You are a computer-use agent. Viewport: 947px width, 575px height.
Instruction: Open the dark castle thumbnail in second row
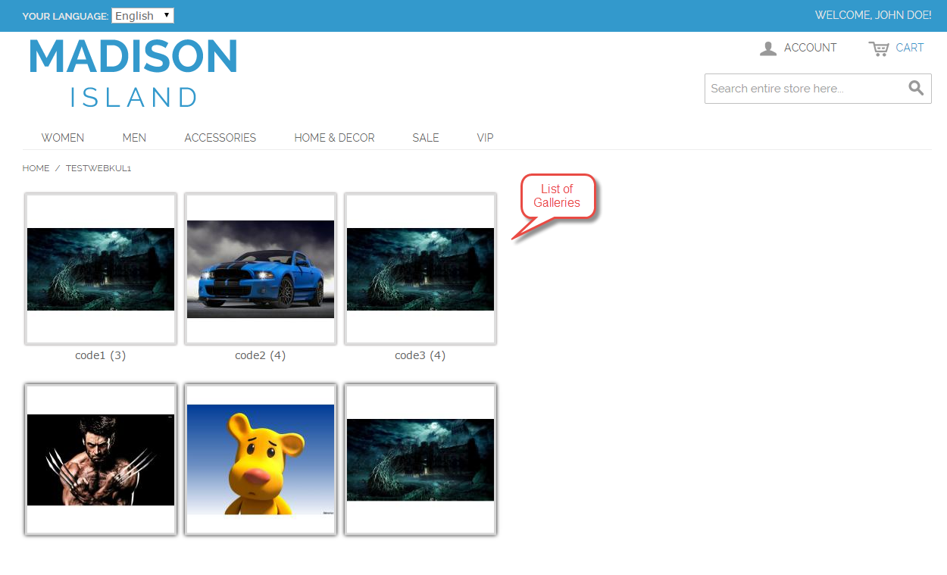click(x=420, y=460)
